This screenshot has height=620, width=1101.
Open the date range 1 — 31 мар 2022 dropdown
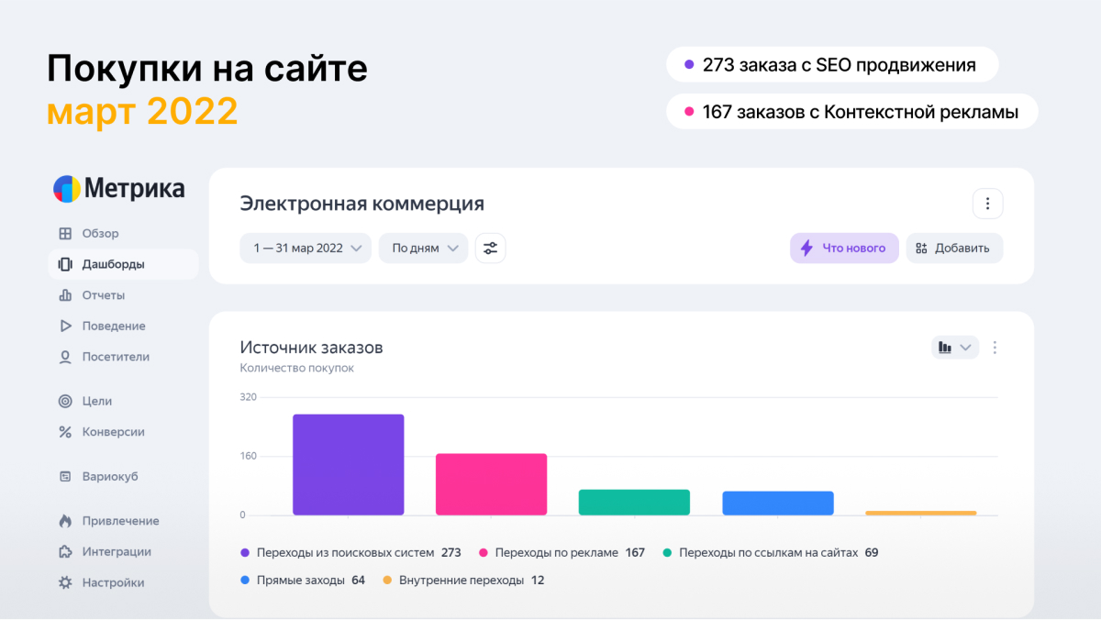pos(306,248)
